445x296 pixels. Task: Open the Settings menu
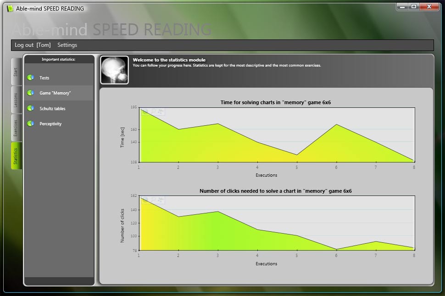tap(67, 45)
